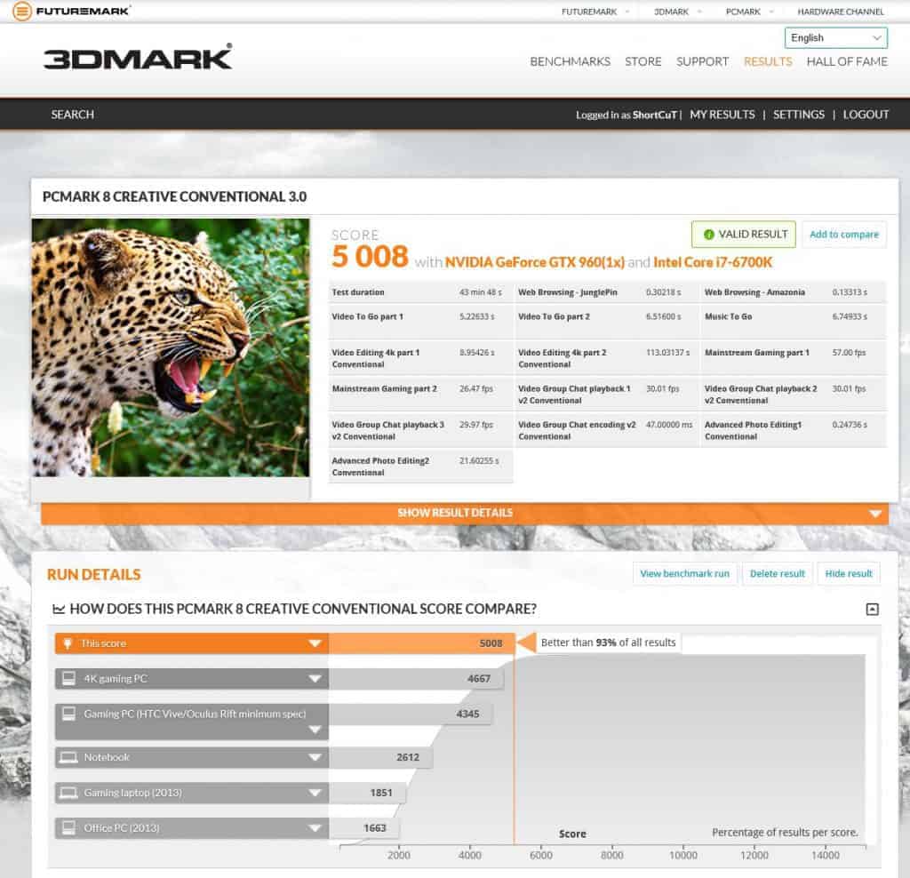The height and width of the screenshot is (878, 910).
Task: Open the HARDWARE CHANNEL menu
Action: pyautogui.click(x=841, y=12)
